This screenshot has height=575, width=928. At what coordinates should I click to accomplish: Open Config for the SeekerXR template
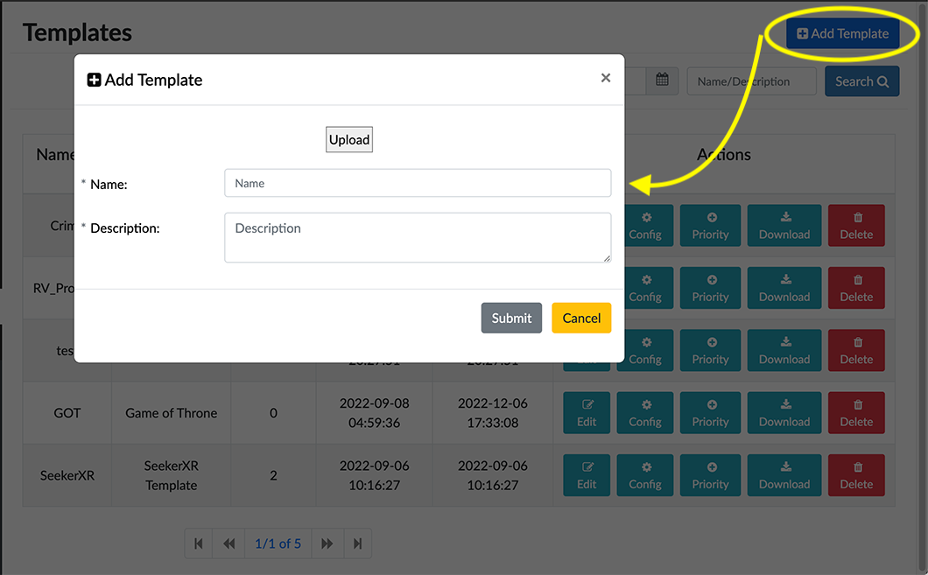(x=645, y=475)
